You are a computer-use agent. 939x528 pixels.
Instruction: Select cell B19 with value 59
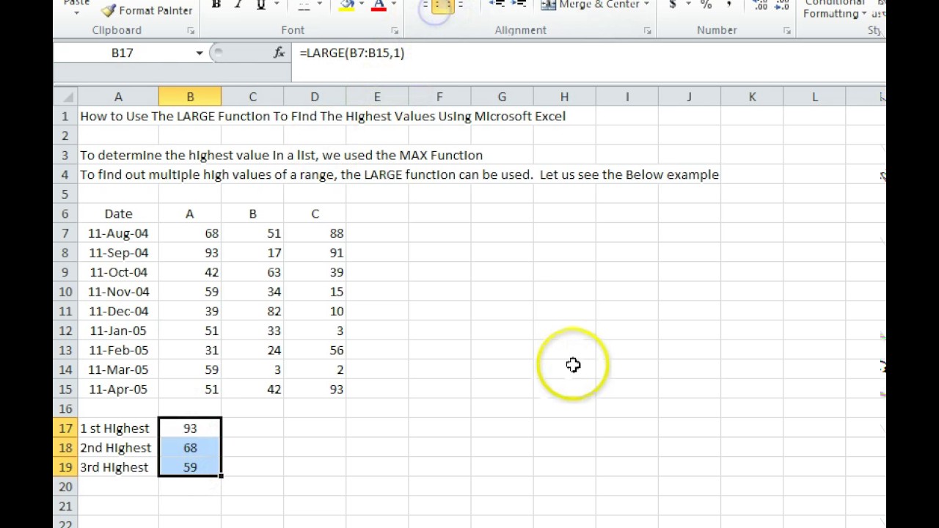tap(190, 467)
